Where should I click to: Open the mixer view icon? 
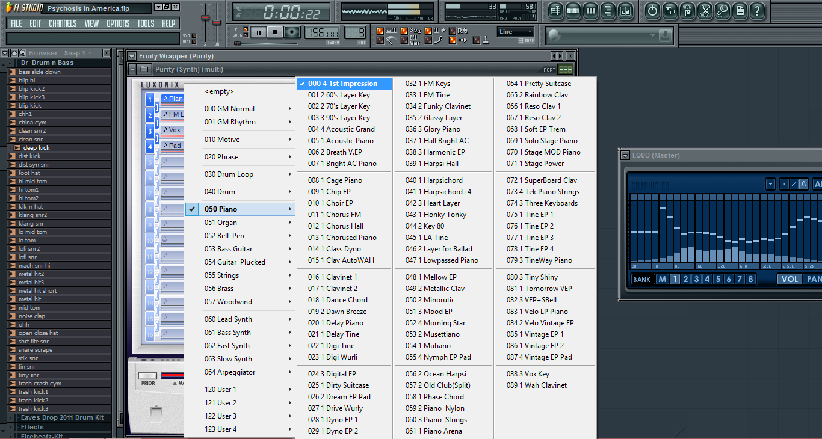click(625, 11)
